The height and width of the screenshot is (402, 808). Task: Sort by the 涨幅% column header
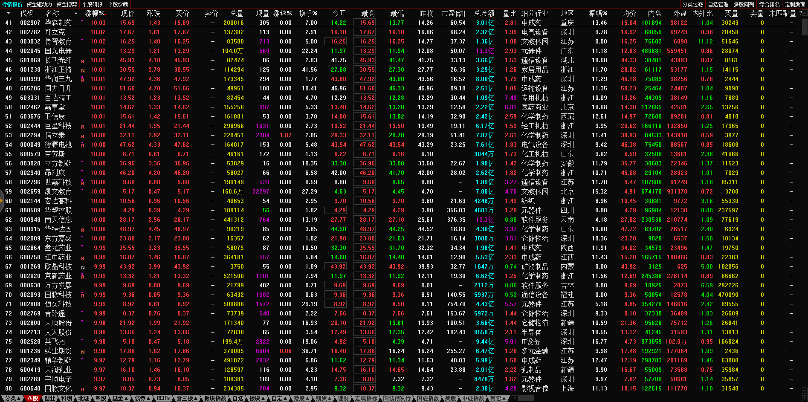coord(95,13)
